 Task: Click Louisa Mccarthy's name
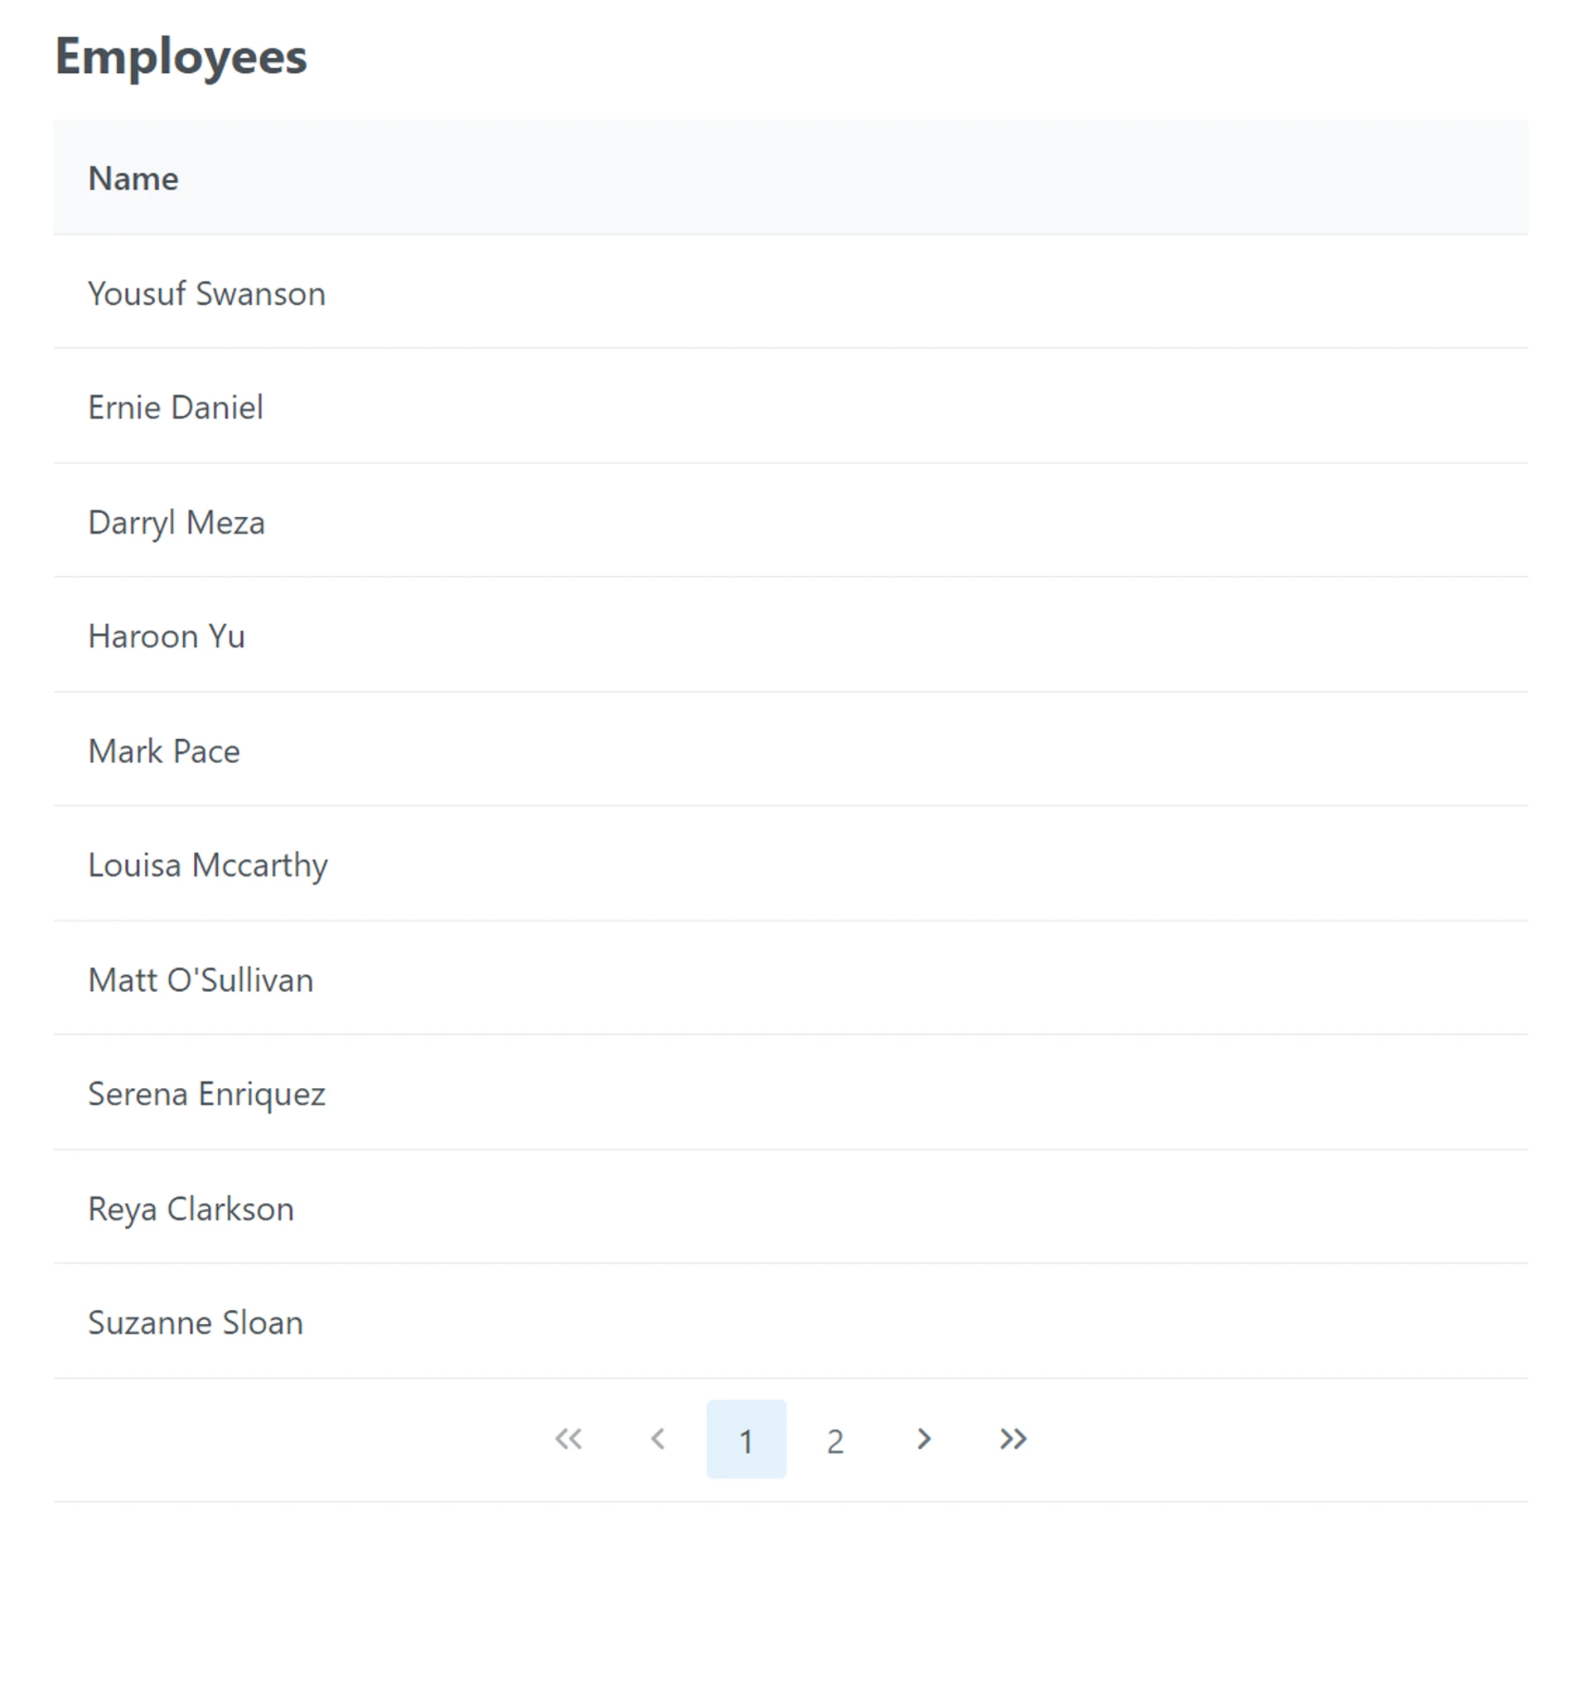[x=207, y=866]
